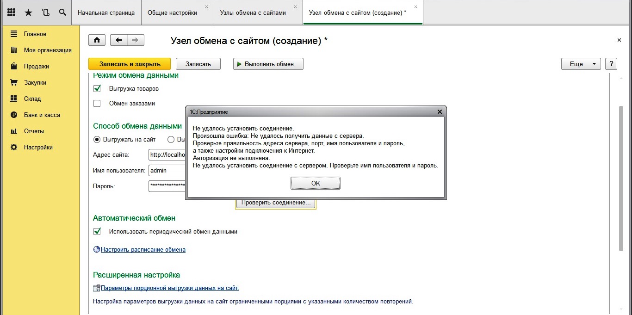Go to home page via house icon
This screenshot has width=632, height=315.
point(97,40)
